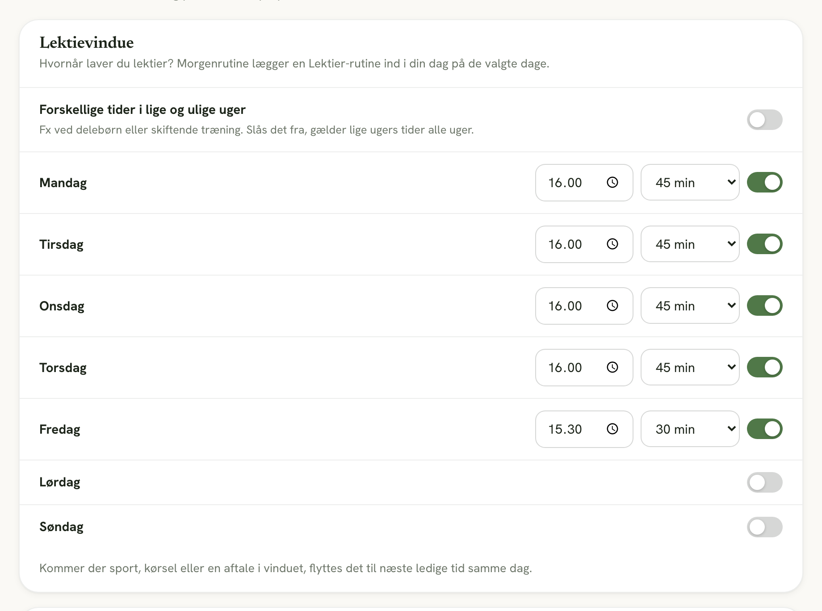Open the Onsdag duration dropdown

690,305
